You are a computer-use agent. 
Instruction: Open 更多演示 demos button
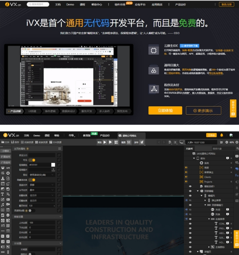point(203,111)
